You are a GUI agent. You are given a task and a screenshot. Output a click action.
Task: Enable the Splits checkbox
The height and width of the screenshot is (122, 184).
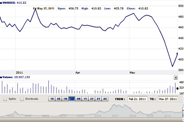(5, 99)
